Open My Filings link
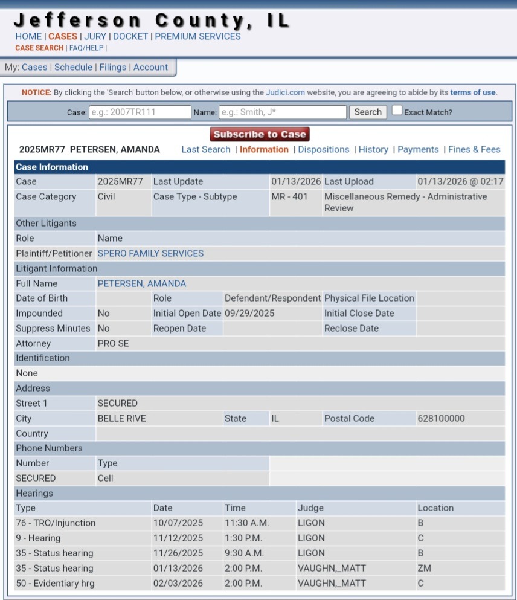The width and height of the screenshot is (517, 600). 113,67
